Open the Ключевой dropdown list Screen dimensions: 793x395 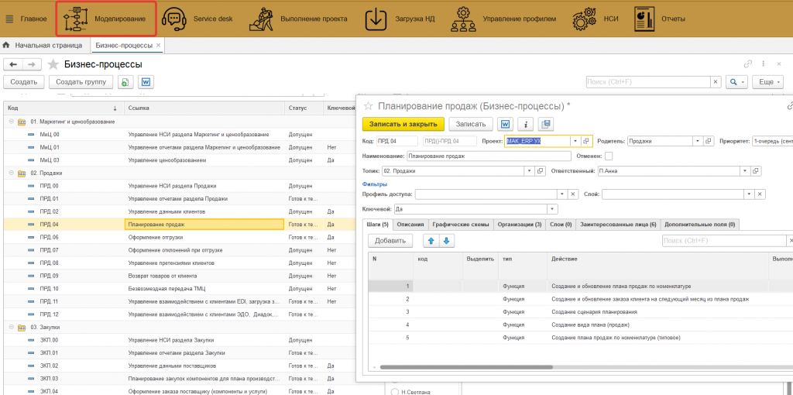tap(552, 209)
